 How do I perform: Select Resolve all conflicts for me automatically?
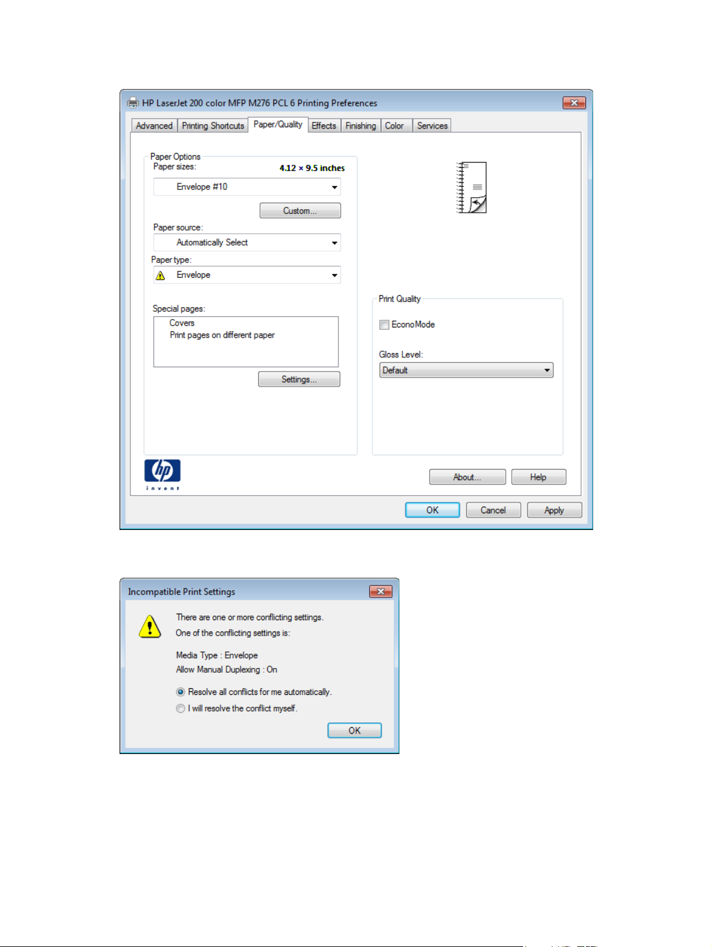coord(181,692)
